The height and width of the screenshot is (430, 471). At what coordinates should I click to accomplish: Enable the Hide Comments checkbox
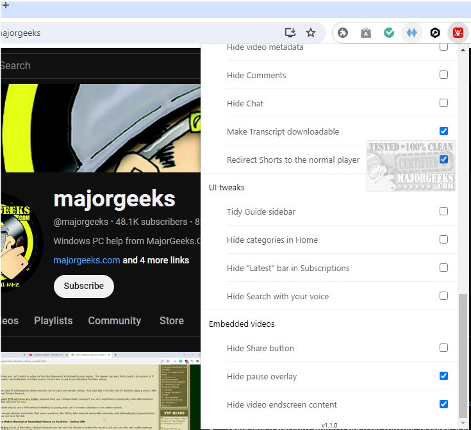(443, 74)
